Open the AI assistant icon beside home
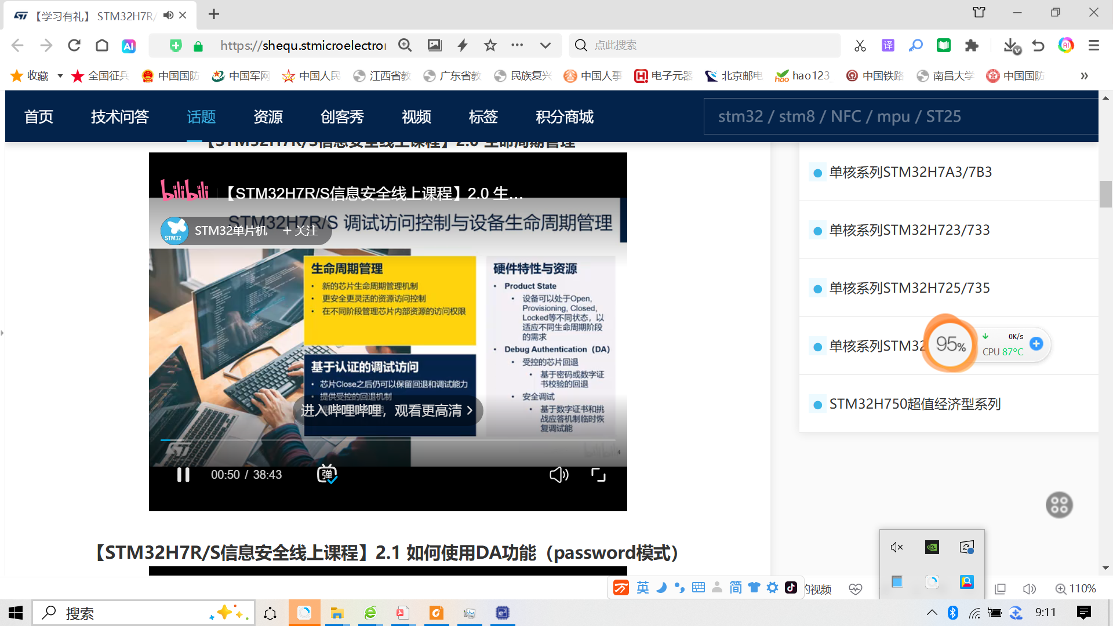 (x=129, y=46)
